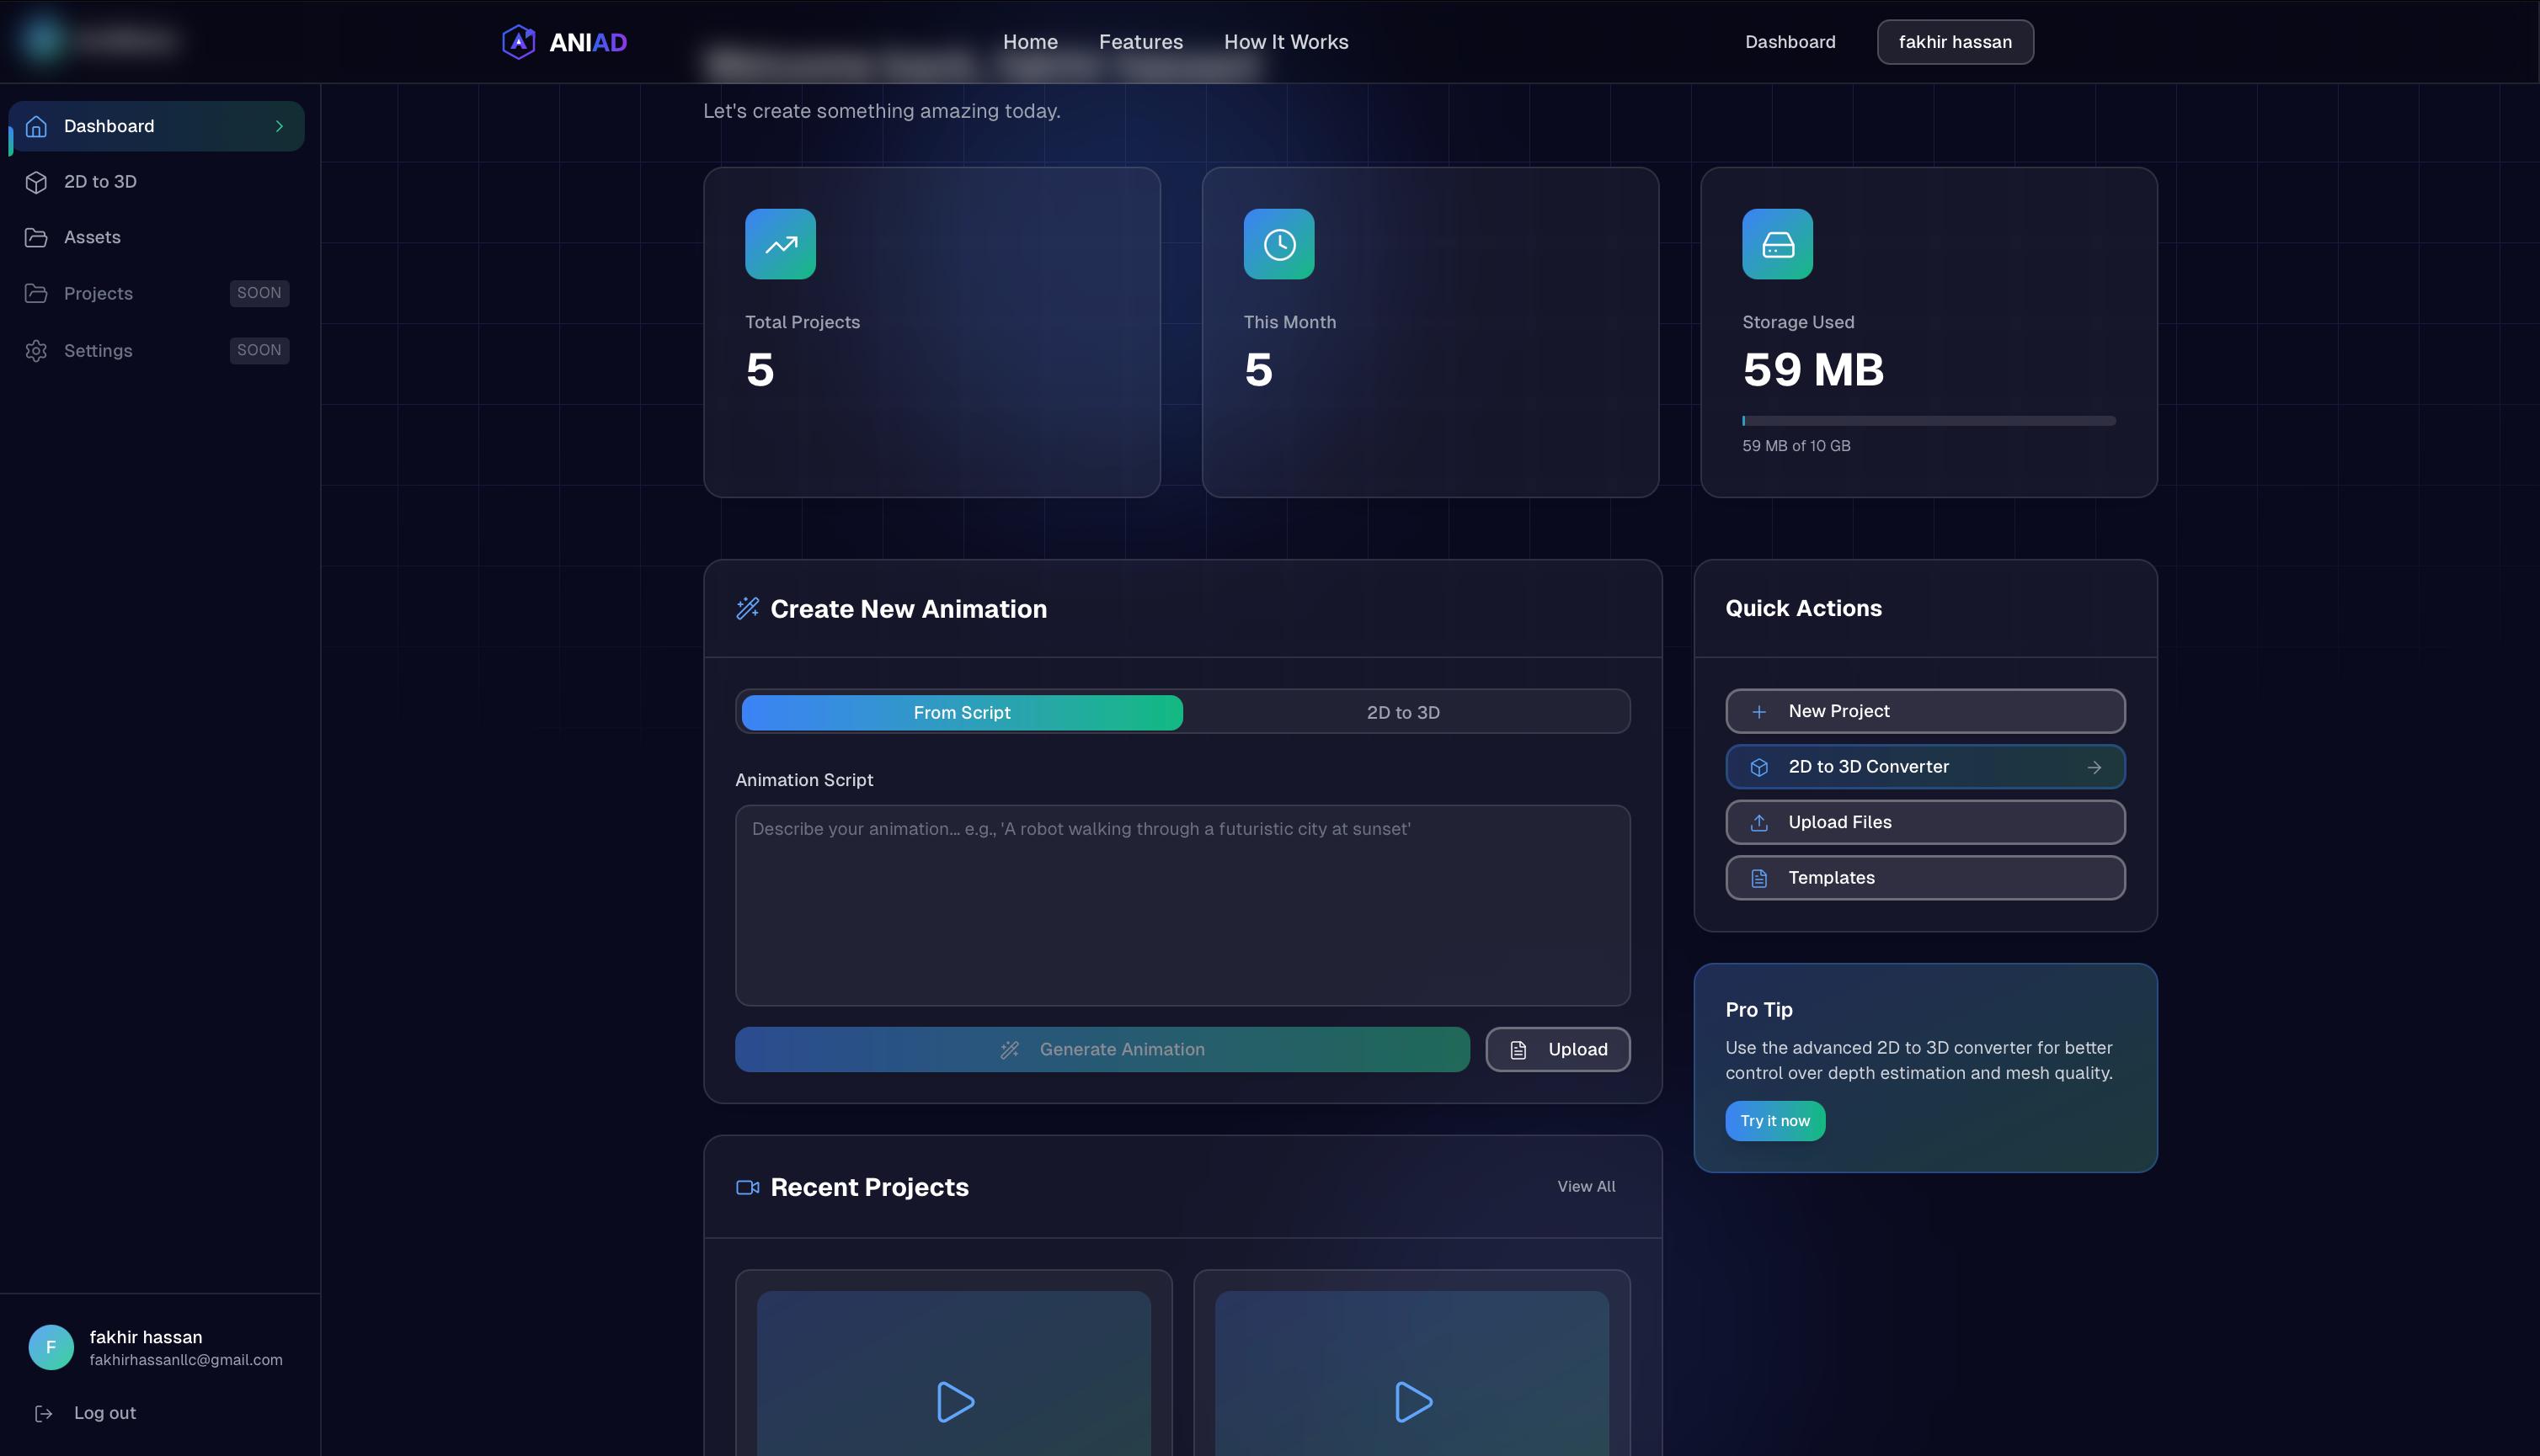Click the user avatar F circle
The width and height of the screenshot is (2540, 1456).
click(x=51, y=1347)
